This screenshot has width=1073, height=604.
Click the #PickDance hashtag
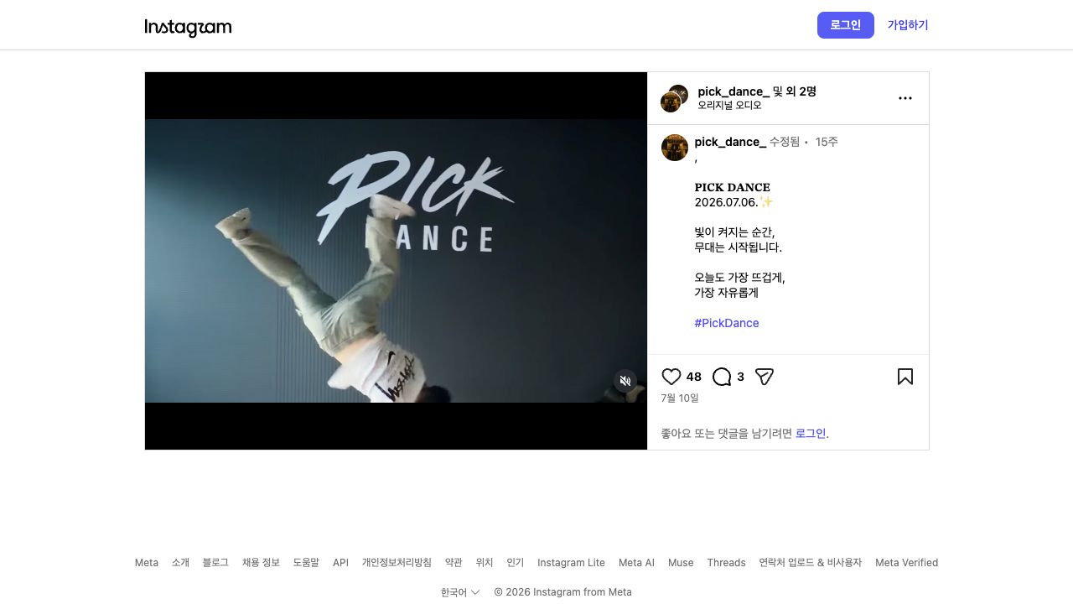[727, 323]
